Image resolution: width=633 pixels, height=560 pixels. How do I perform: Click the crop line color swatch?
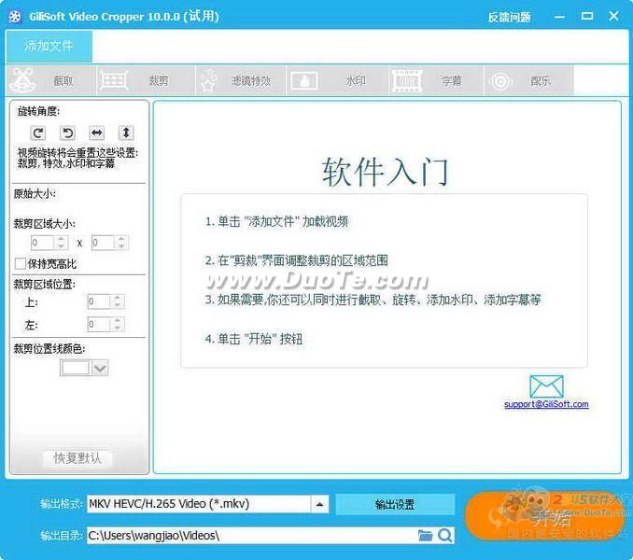click(75, 368)
